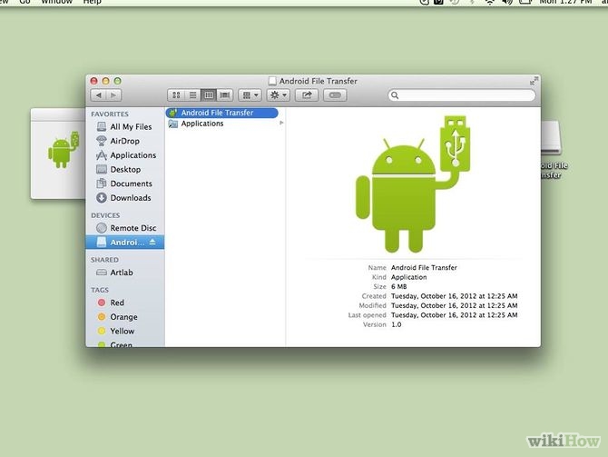608x457 pixels.
Task: Switch Finder to icon view
Action: [176, 95]
